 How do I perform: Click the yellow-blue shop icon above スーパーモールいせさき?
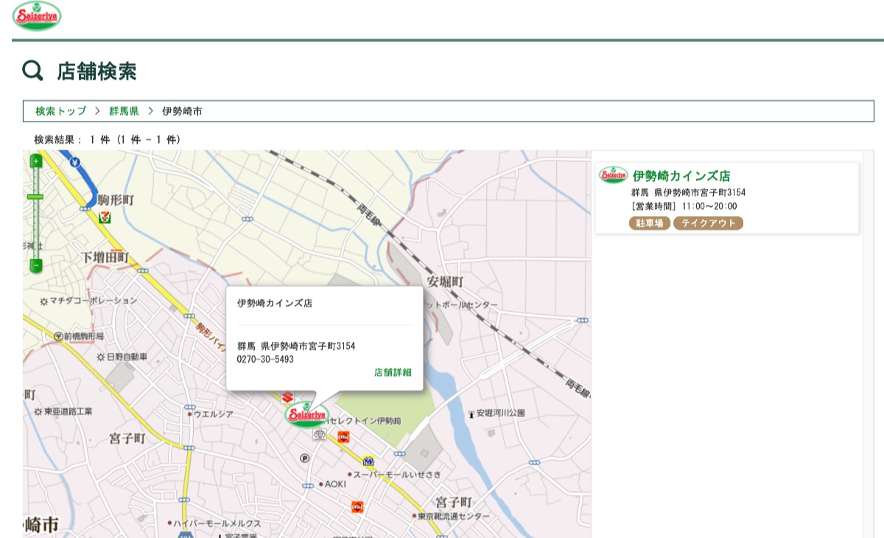pyautogui.click(x=368, y=461)
